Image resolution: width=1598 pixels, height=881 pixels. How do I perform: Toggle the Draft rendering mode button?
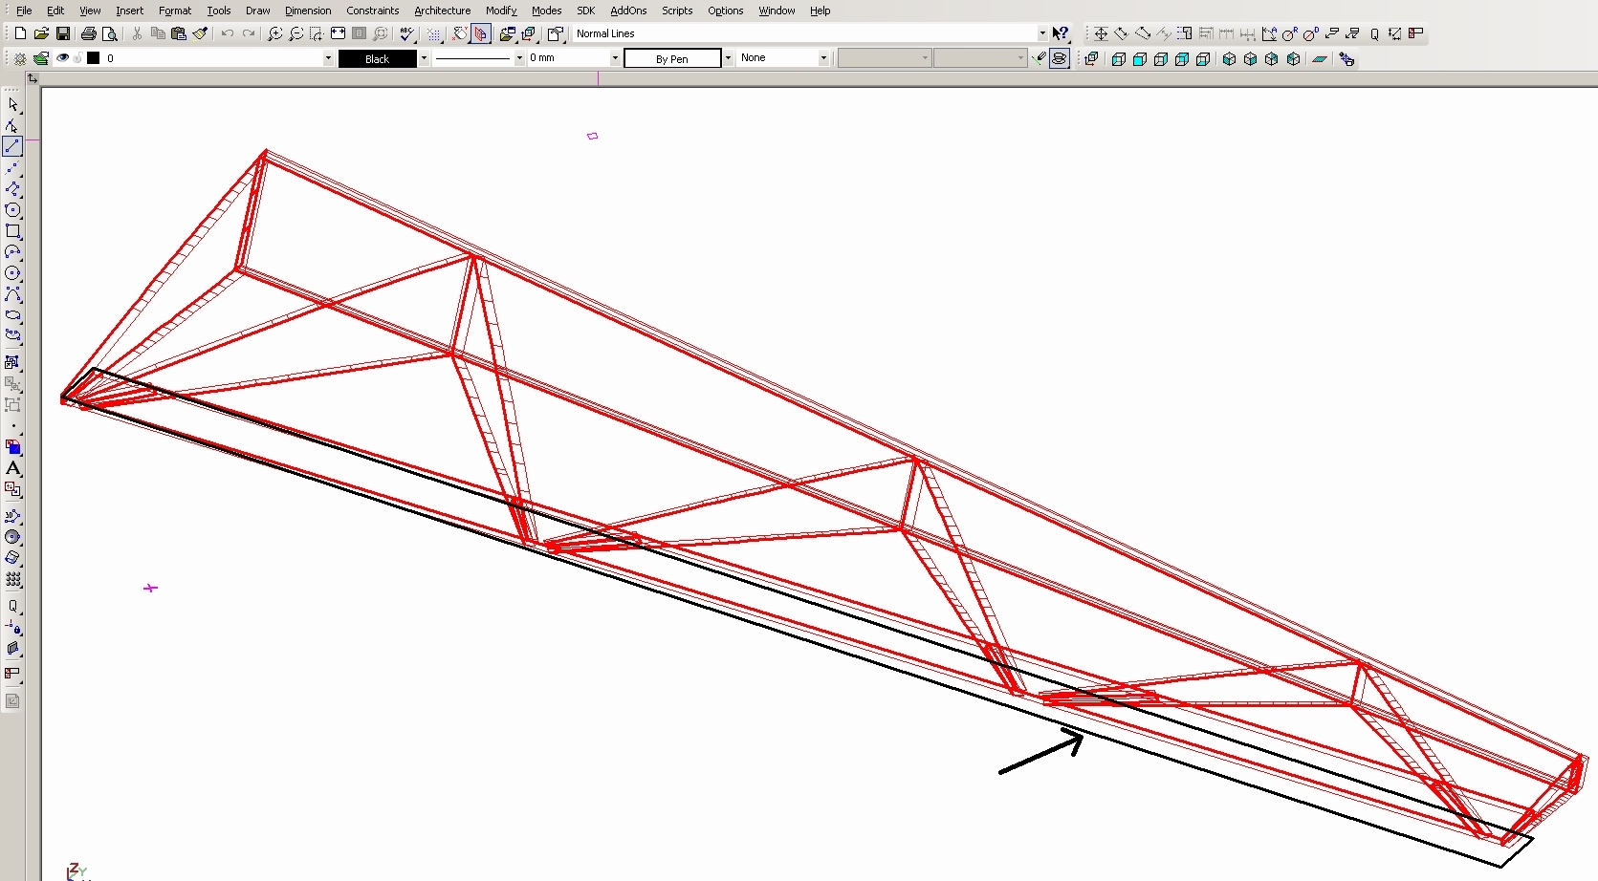pyautogui.click(x=1060, y=59)
